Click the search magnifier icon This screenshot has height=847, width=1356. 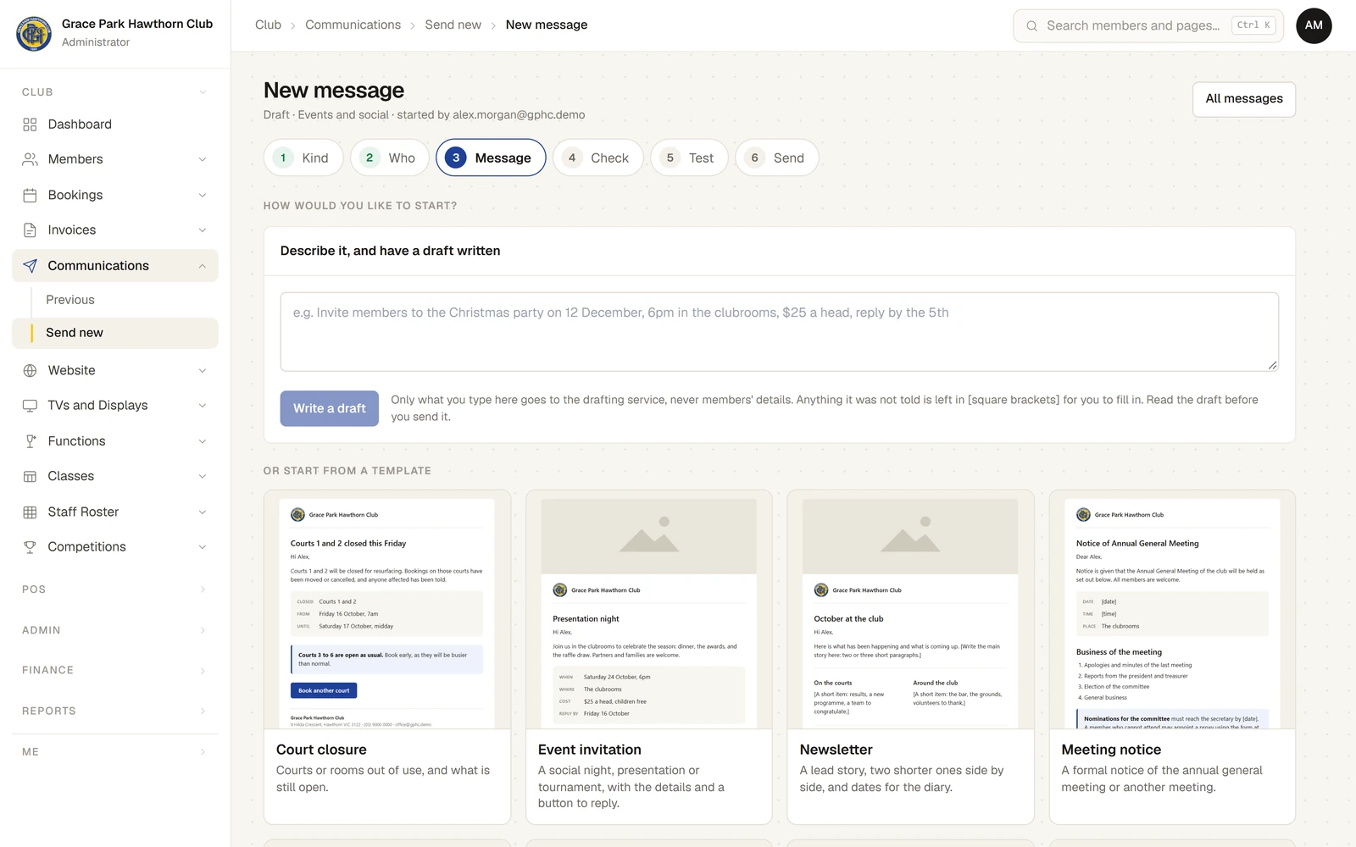click(x=1031, y=25)
